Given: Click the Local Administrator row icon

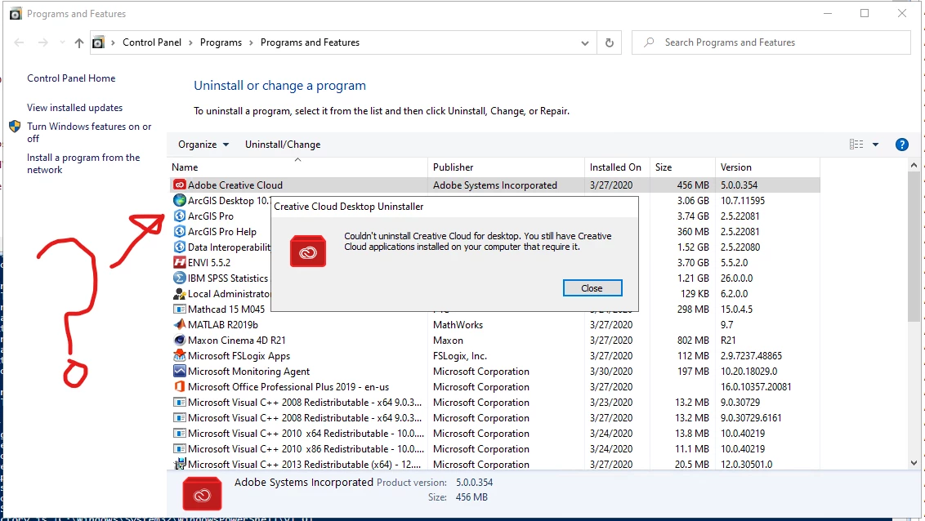Looking at the screenshot, I should tap(179, 293).
